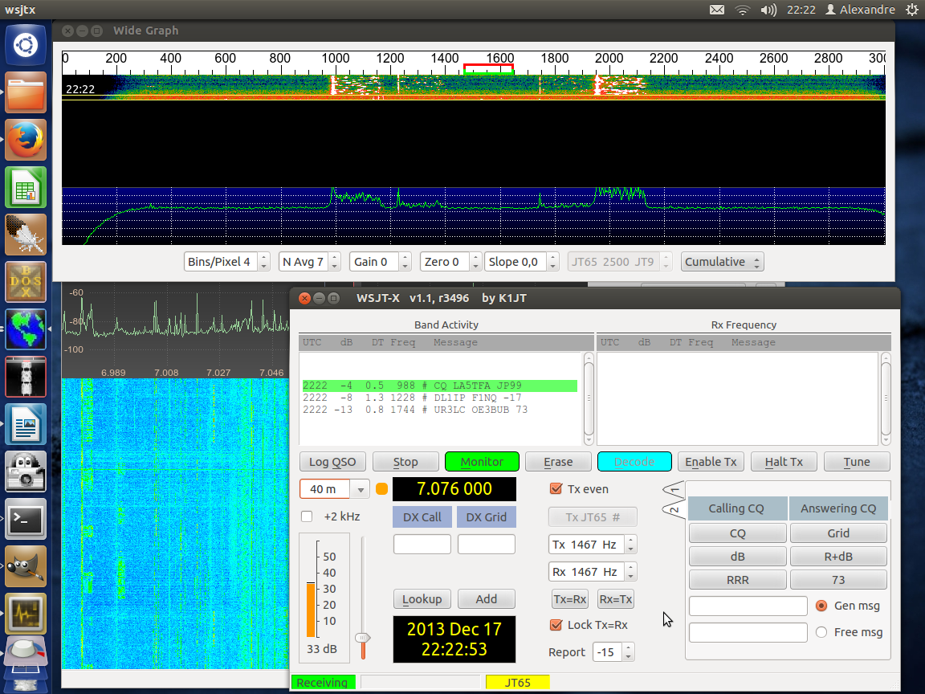
Task: Launch GIMP from the dock
Action: pos(26,566)
